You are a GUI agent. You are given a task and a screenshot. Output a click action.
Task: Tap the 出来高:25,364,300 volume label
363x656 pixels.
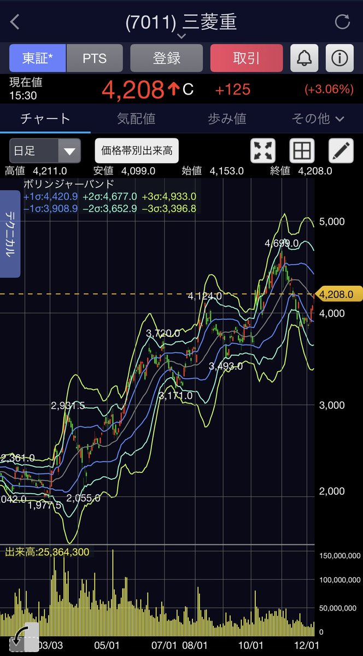point(47,552)
